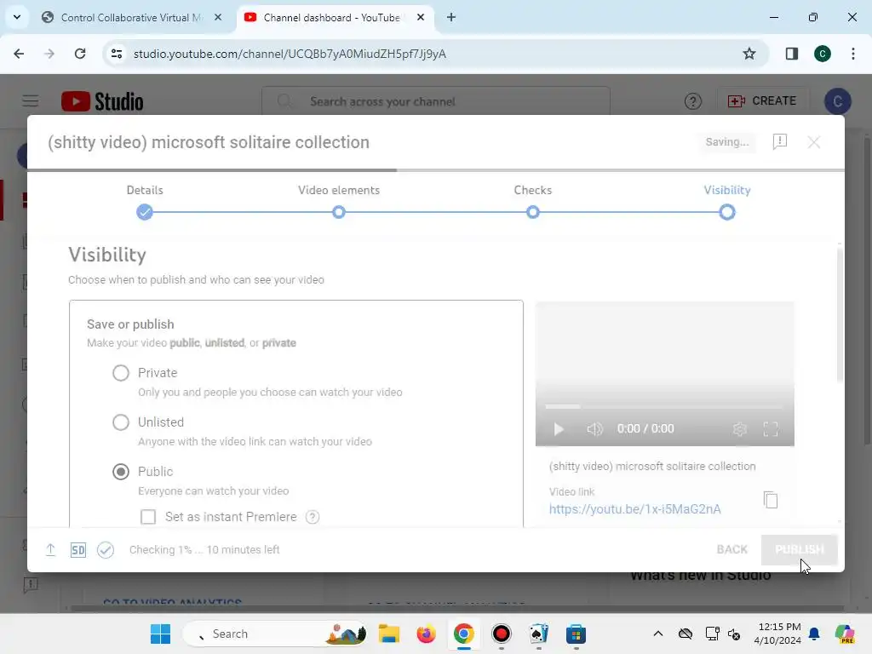Reload the current page
The width and height of the screenshot is (872, 654).
pyautogui.click(x=80, y=54)
